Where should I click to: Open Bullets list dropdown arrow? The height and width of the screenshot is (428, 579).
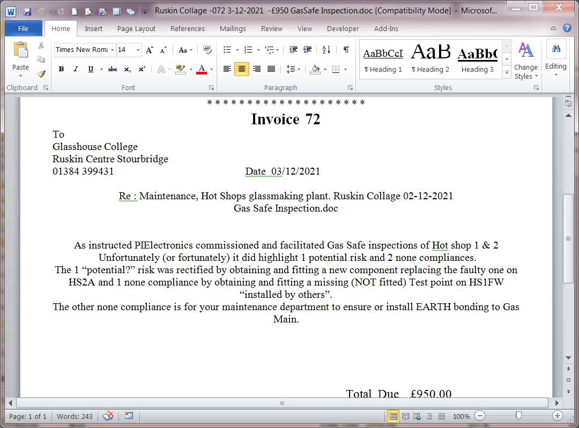[237, 50]
